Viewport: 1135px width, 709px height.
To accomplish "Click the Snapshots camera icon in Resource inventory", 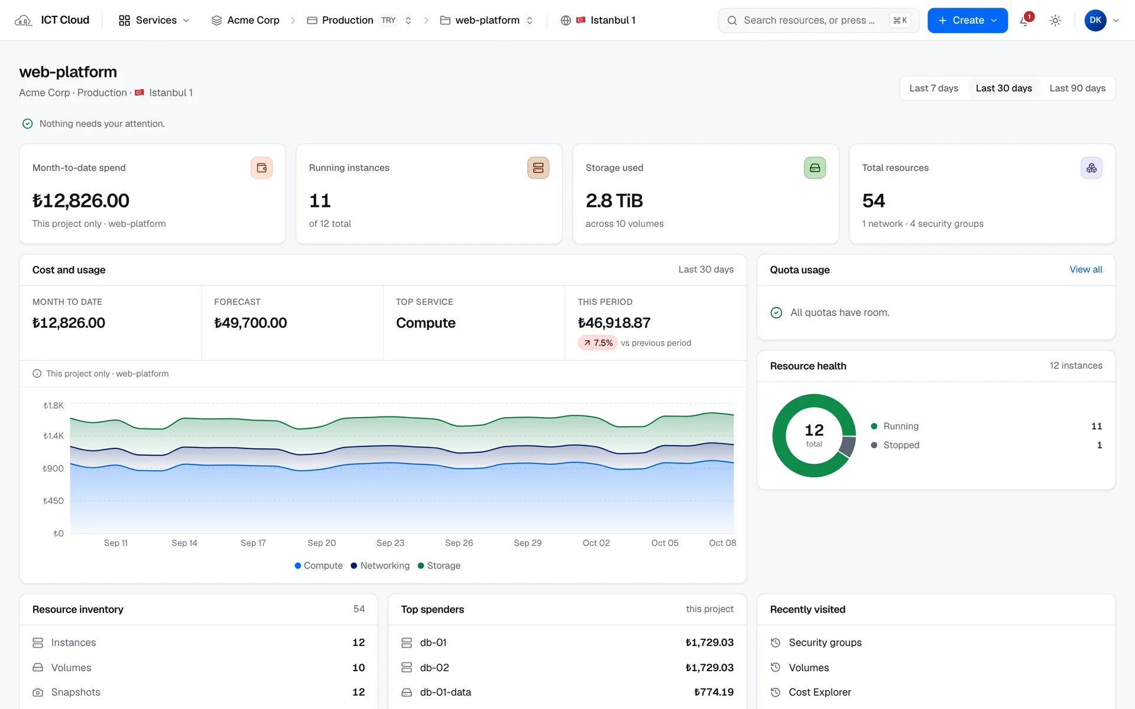I will tap(38, 692).
